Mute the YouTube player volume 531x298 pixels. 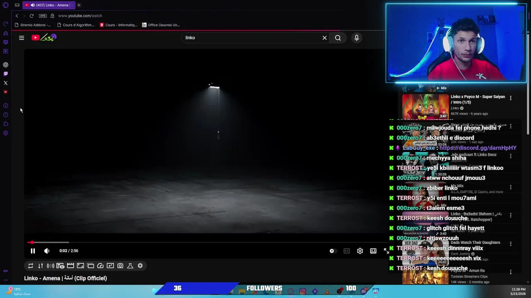46,251
